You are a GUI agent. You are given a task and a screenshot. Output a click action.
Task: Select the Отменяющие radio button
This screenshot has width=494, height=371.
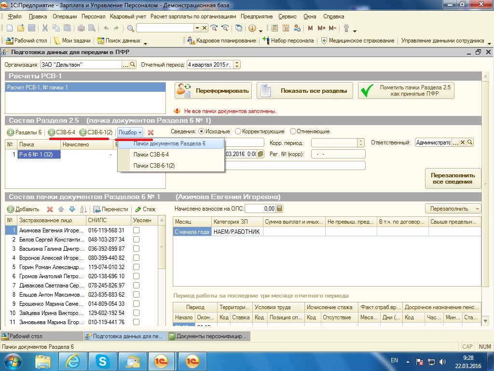tap(293, 131)
